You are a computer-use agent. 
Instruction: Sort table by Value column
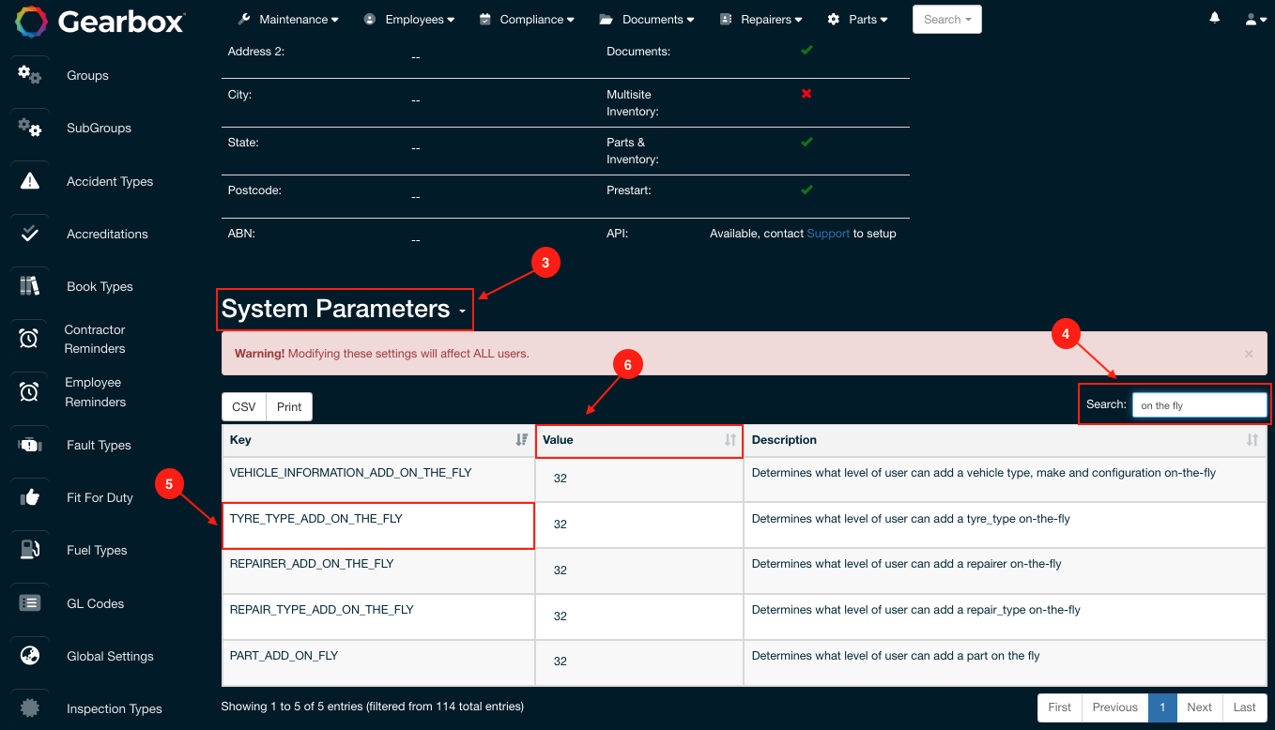639,440
